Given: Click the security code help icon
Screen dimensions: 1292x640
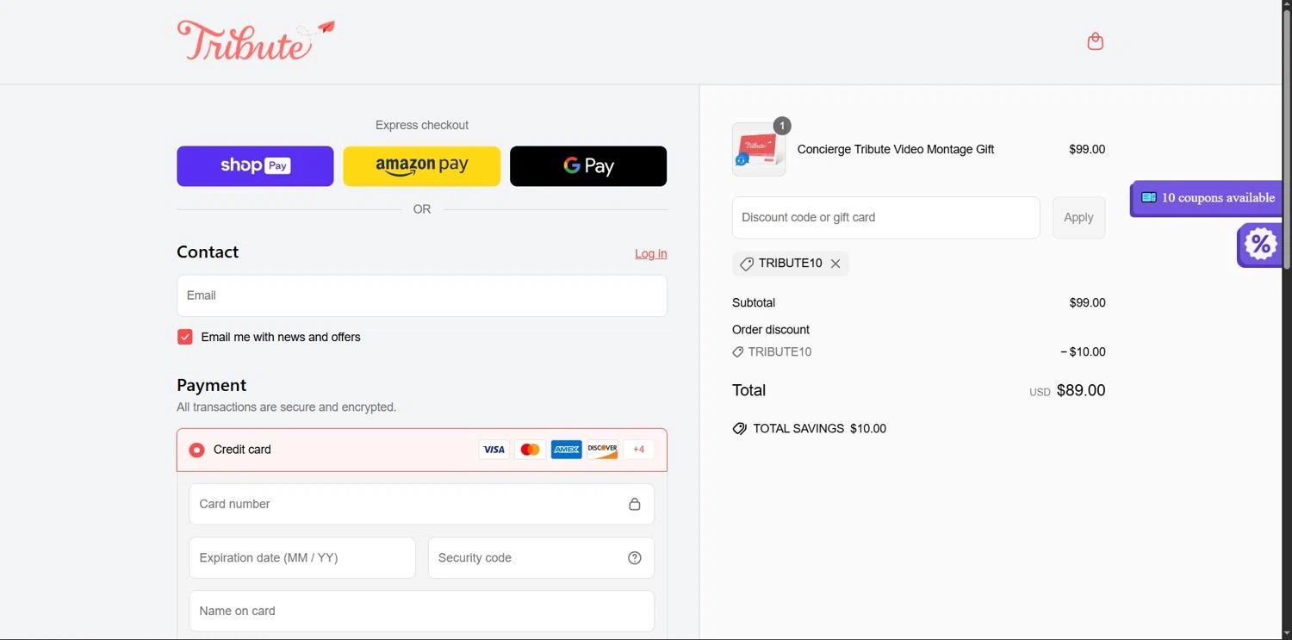Looking at the screenshot, I should point(635,558).
